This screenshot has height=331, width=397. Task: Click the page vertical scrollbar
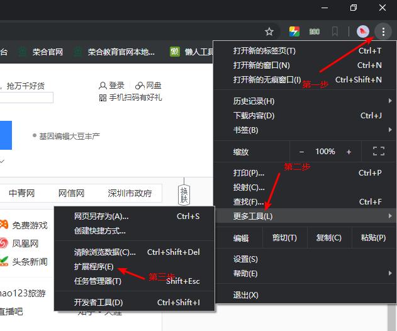point(392,318)
